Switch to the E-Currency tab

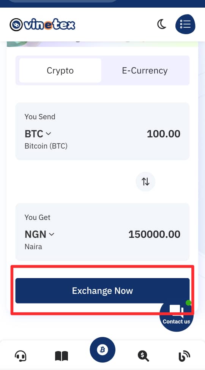[145, 71]
